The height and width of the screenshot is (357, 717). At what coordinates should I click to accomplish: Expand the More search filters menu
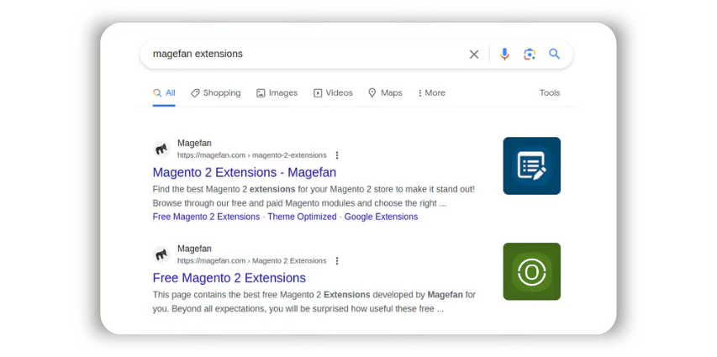tap(431, 92)
